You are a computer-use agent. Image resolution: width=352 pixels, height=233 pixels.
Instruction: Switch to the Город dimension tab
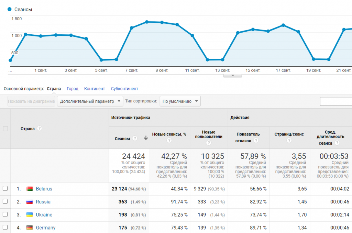pos(73,89)
